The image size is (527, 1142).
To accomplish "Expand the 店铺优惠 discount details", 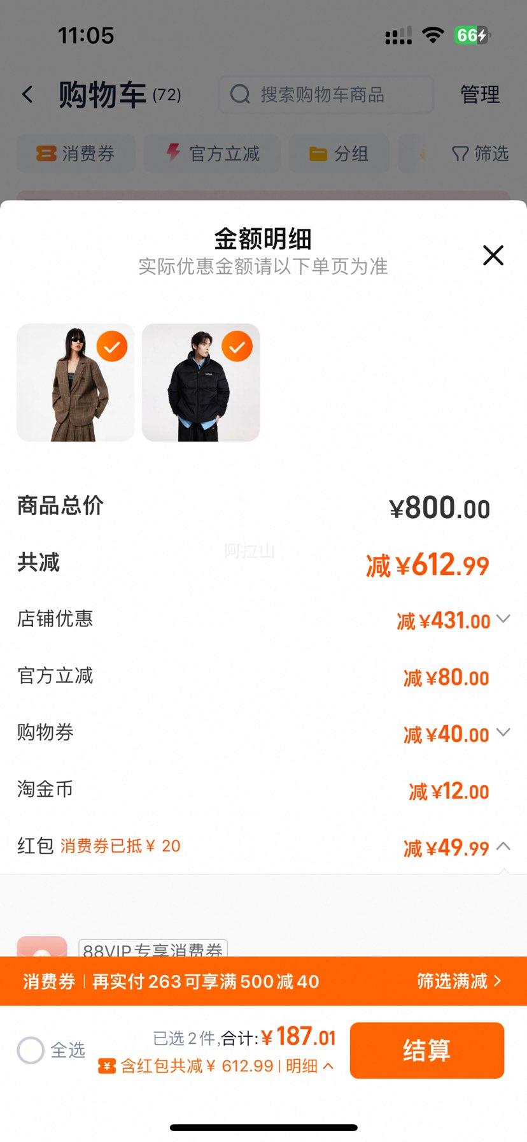I will coord(503,619).
